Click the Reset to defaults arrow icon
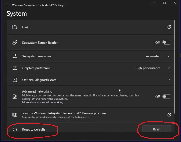The image size is (181, 142). (14, 129)
